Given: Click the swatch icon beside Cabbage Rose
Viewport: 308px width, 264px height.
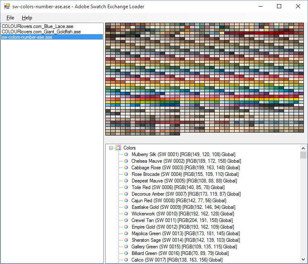Looking at the screenshot, I should click(x=126, y=167).
